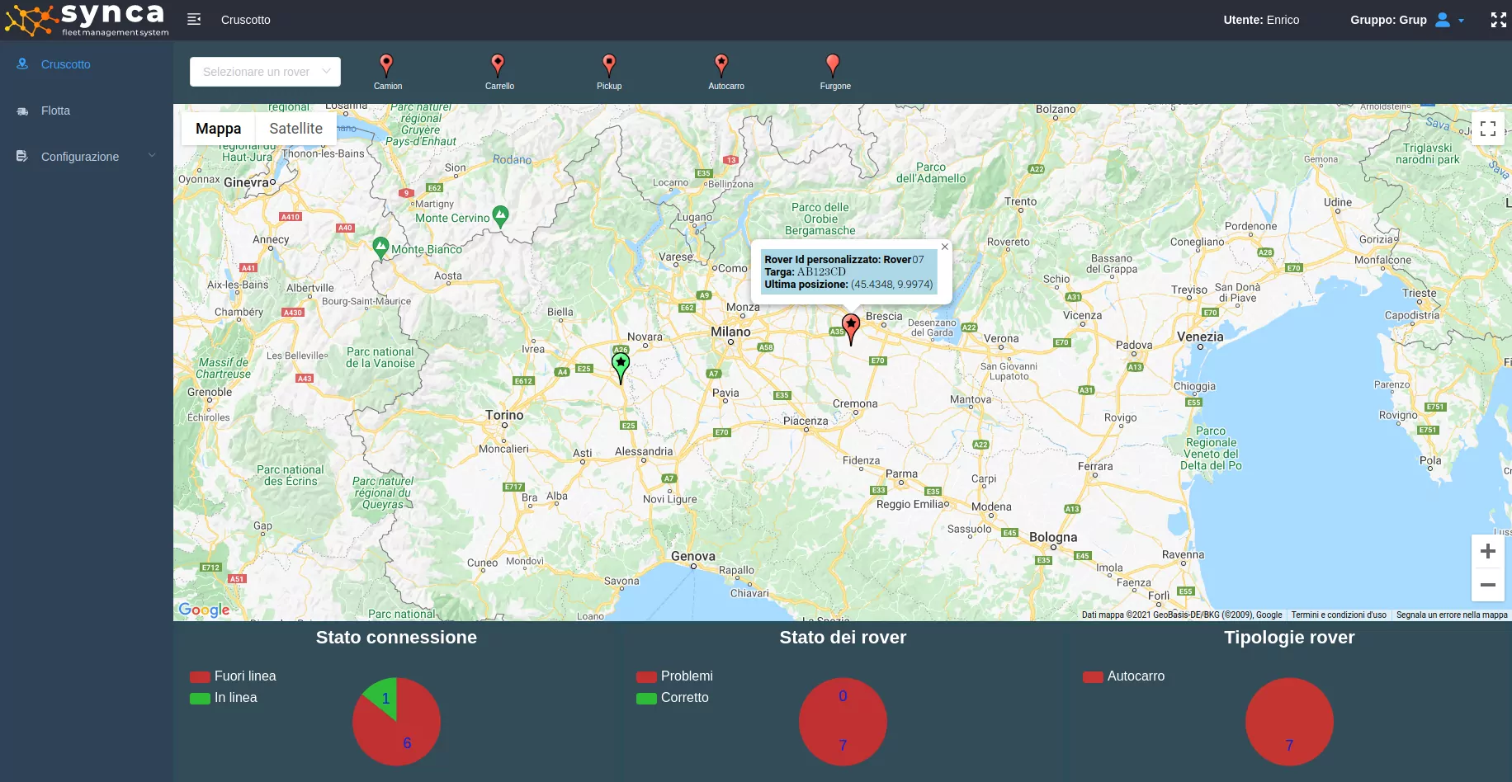Click the Autocarro red legend swatch
This screenshot has height=782, width=1512.
pyautogui.click(x=1093, y=676)
